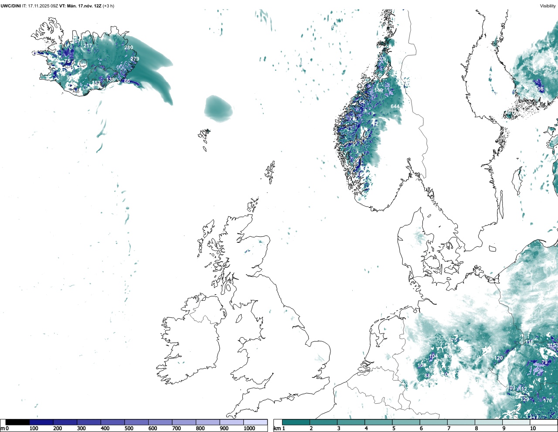Screen dimensions: 558x432
Task: Click the 88 value over western Germany
Action: tap(427, 376)
